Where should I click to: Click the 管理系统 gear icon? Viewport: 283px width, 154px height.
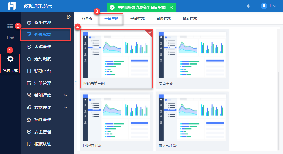coord(10,59)
